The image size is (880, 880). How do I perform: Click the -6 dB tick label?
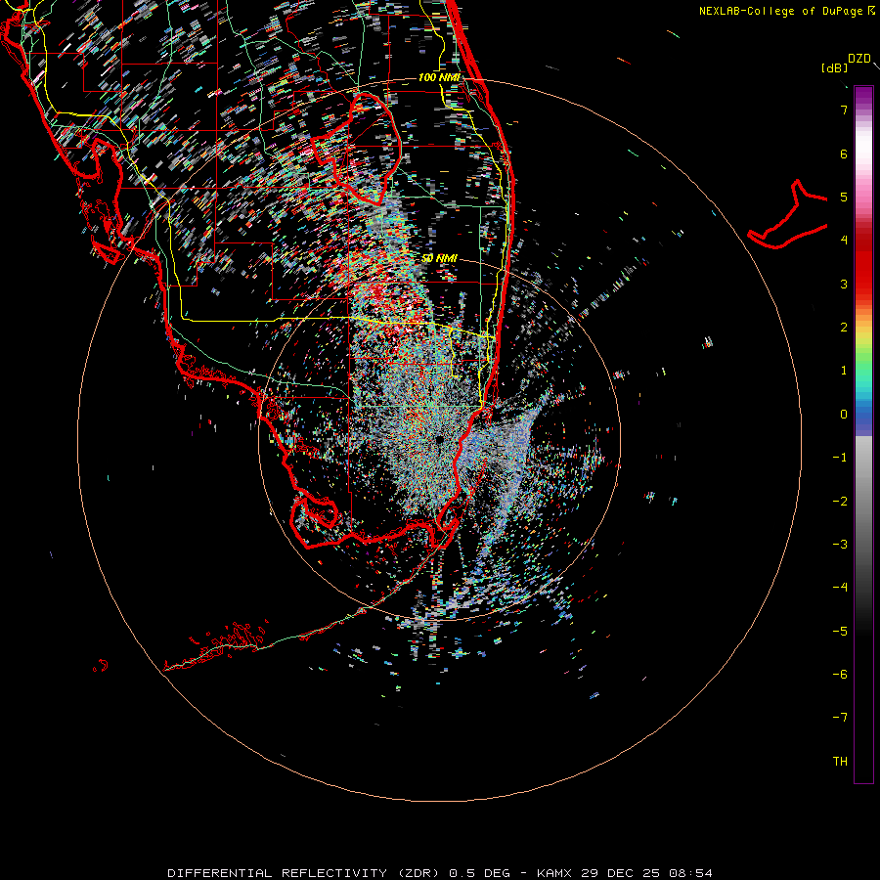click(x=840, y=675)
